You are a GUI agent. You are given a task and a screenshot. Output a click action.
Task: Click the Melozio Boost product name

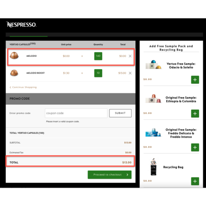(x=36, y=73)
